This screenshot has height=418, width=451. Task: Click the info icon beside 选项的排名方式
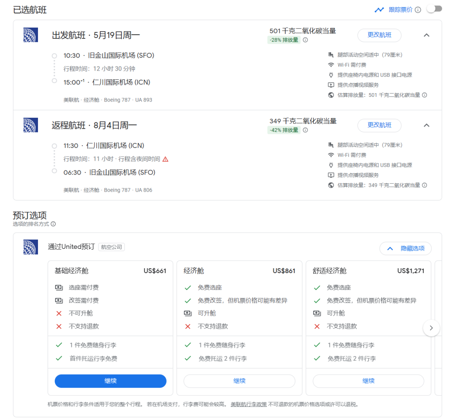(x=53, y=224)
